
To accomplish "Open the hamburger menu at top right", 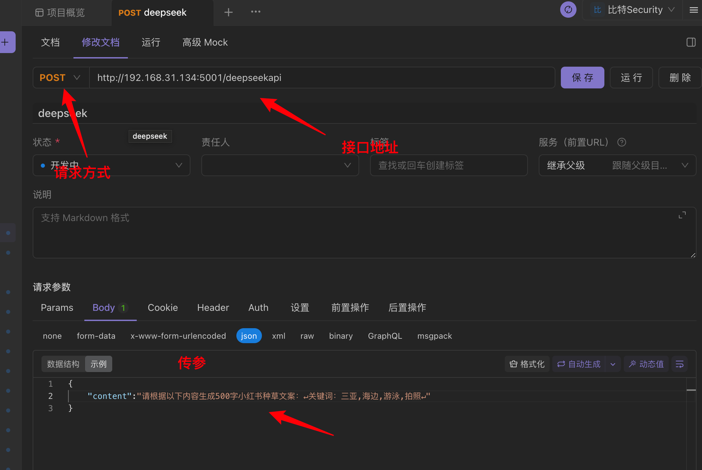I will (693, 10).
